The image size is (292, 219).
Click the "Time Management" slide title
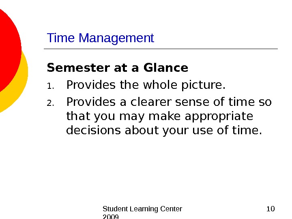[100, 38]
